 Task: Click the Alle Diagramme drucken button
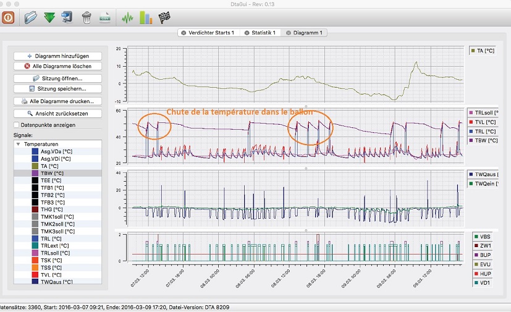58,101
